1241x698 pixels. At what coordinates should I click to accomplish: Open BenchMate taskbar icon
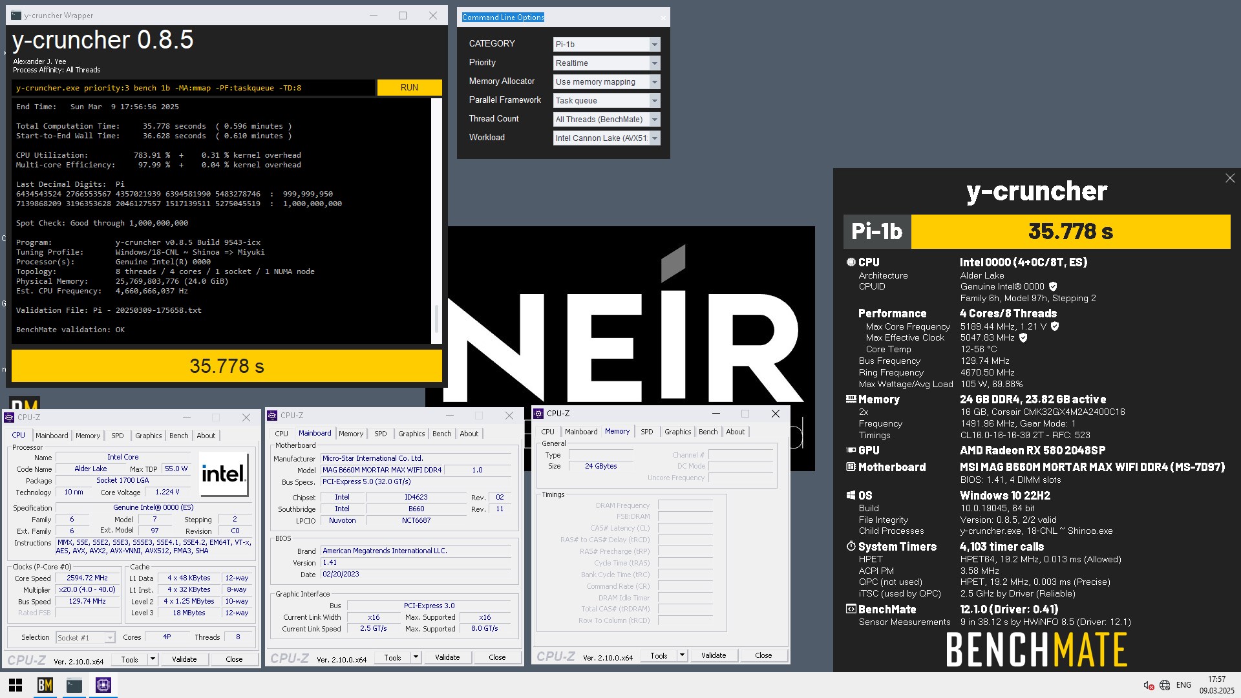pos(45,685)
